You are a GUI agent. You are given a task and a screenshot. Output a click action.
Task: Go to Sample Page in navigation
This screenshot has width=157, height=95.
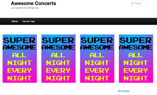(x=29, y=21)
